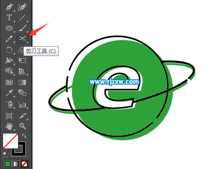This screenshot has width=207, height=169.
Task: Activate the Paintbrush tool
Action: click(x=22, y=28)
